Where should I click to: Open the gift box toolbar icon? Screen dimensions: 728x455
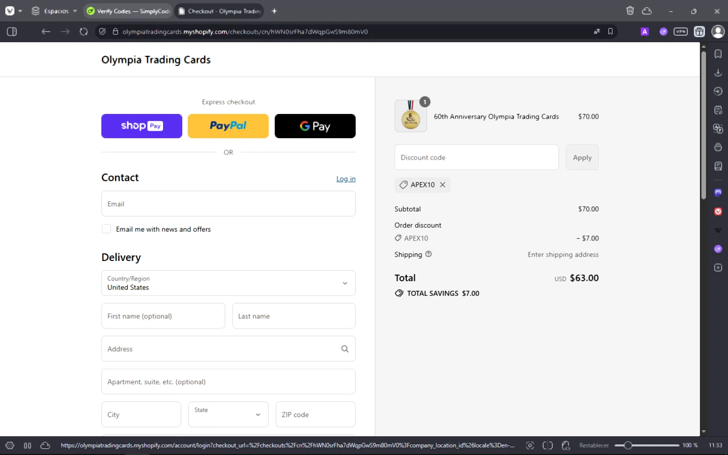(x=699, y=32)
